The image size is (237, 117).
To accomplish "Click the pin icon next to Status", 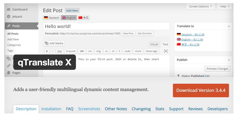I will coord(178,76).
